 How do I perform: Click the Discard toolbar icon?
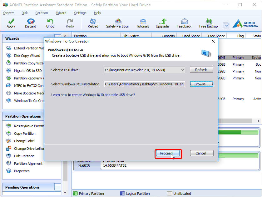[x=30, y=23]
